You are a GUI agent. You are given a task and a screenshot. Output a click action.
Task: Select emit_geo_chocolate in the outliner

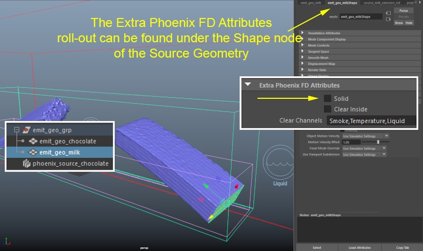click(68, 141)
